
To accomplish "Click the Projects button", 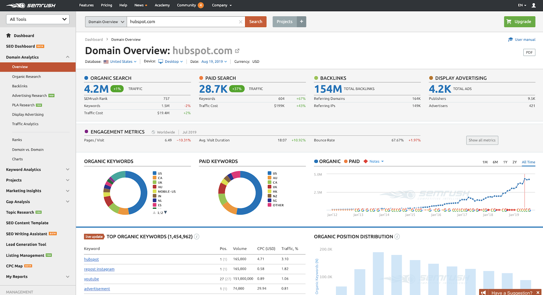I will 284,22.
